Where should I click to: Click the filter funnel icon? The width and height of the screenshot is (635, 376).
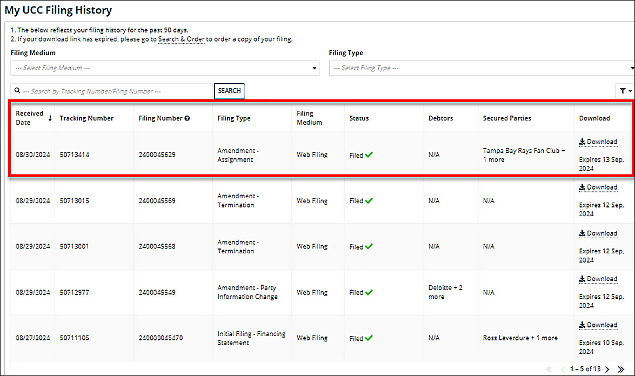(x=623, y=92)
